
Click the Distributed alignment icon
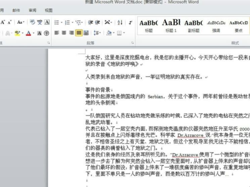pyautogui.click(x=86, y=33)
